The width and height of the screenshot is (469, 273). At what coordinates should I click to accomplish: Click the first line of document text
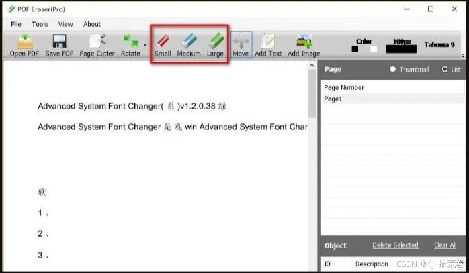132,106
